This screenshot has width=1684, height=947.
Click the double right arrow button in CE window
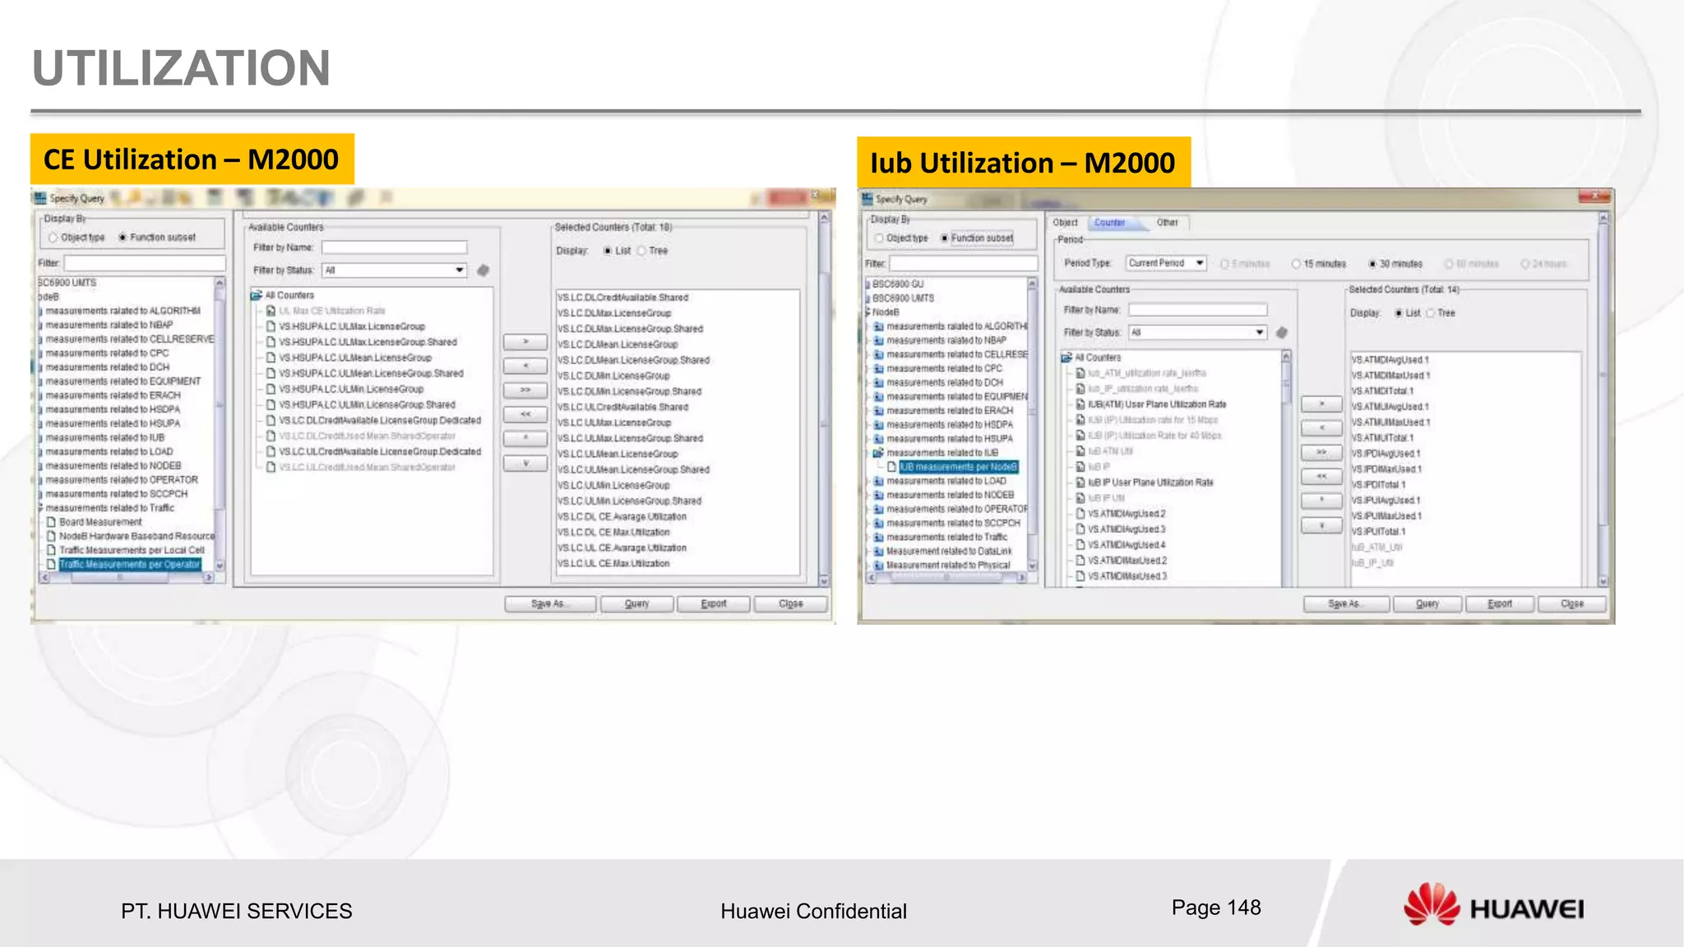525,390
